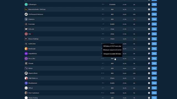The height and width of the screenshot is (99, 177).
Task: Select the Made In Block validator name
Action: point(33,73)
